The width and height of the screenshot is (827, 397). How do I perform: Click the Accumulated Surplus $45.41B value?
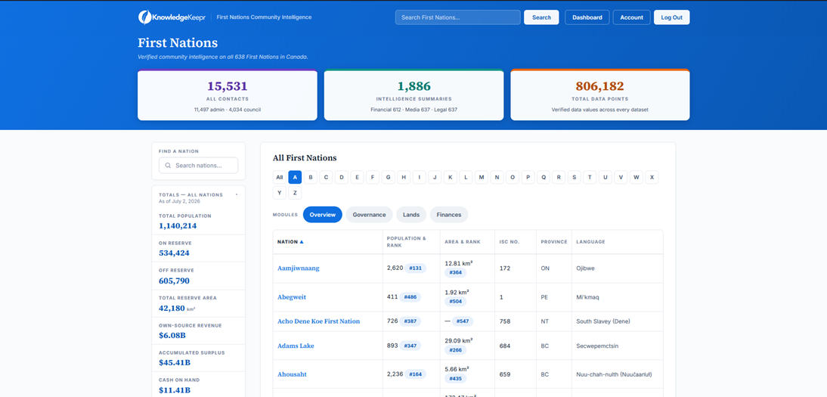[x=175, y=363]
